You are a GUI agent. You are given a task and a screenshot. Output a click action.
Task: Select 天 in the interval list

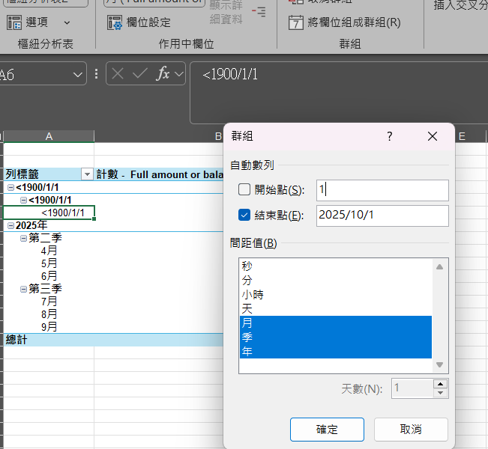click(247, 308)
